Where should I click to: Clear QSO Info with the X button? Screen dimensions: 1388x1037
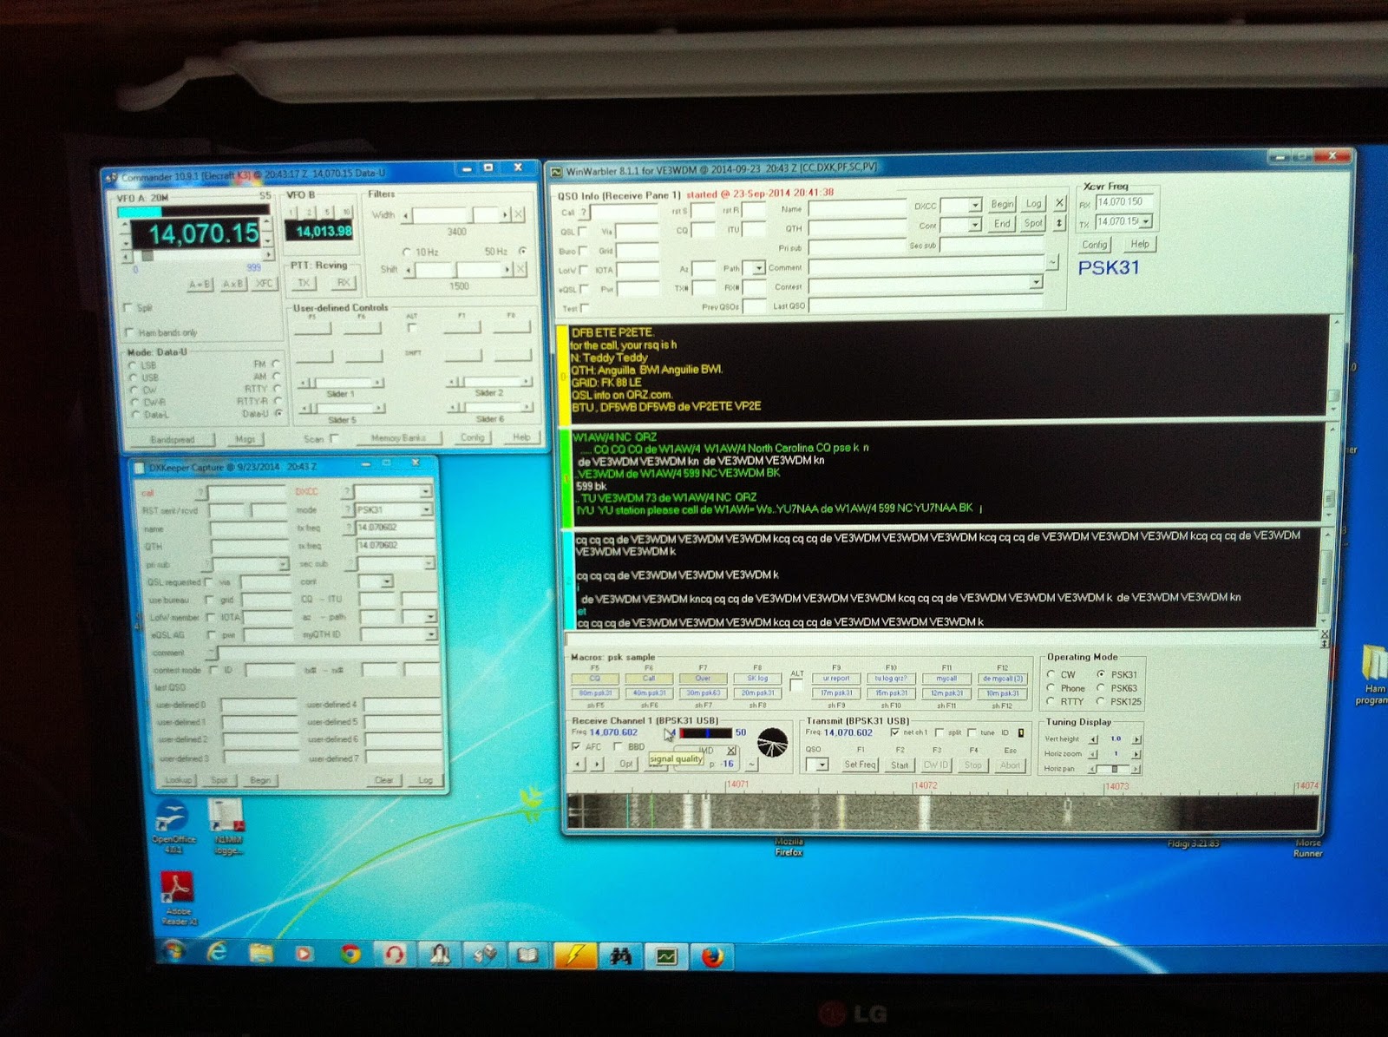pos(1059,203)
